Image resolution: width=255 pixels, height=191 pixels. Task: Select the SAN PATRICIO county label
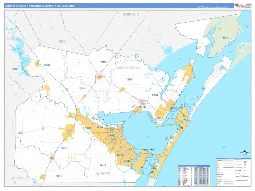pos(128,68)
